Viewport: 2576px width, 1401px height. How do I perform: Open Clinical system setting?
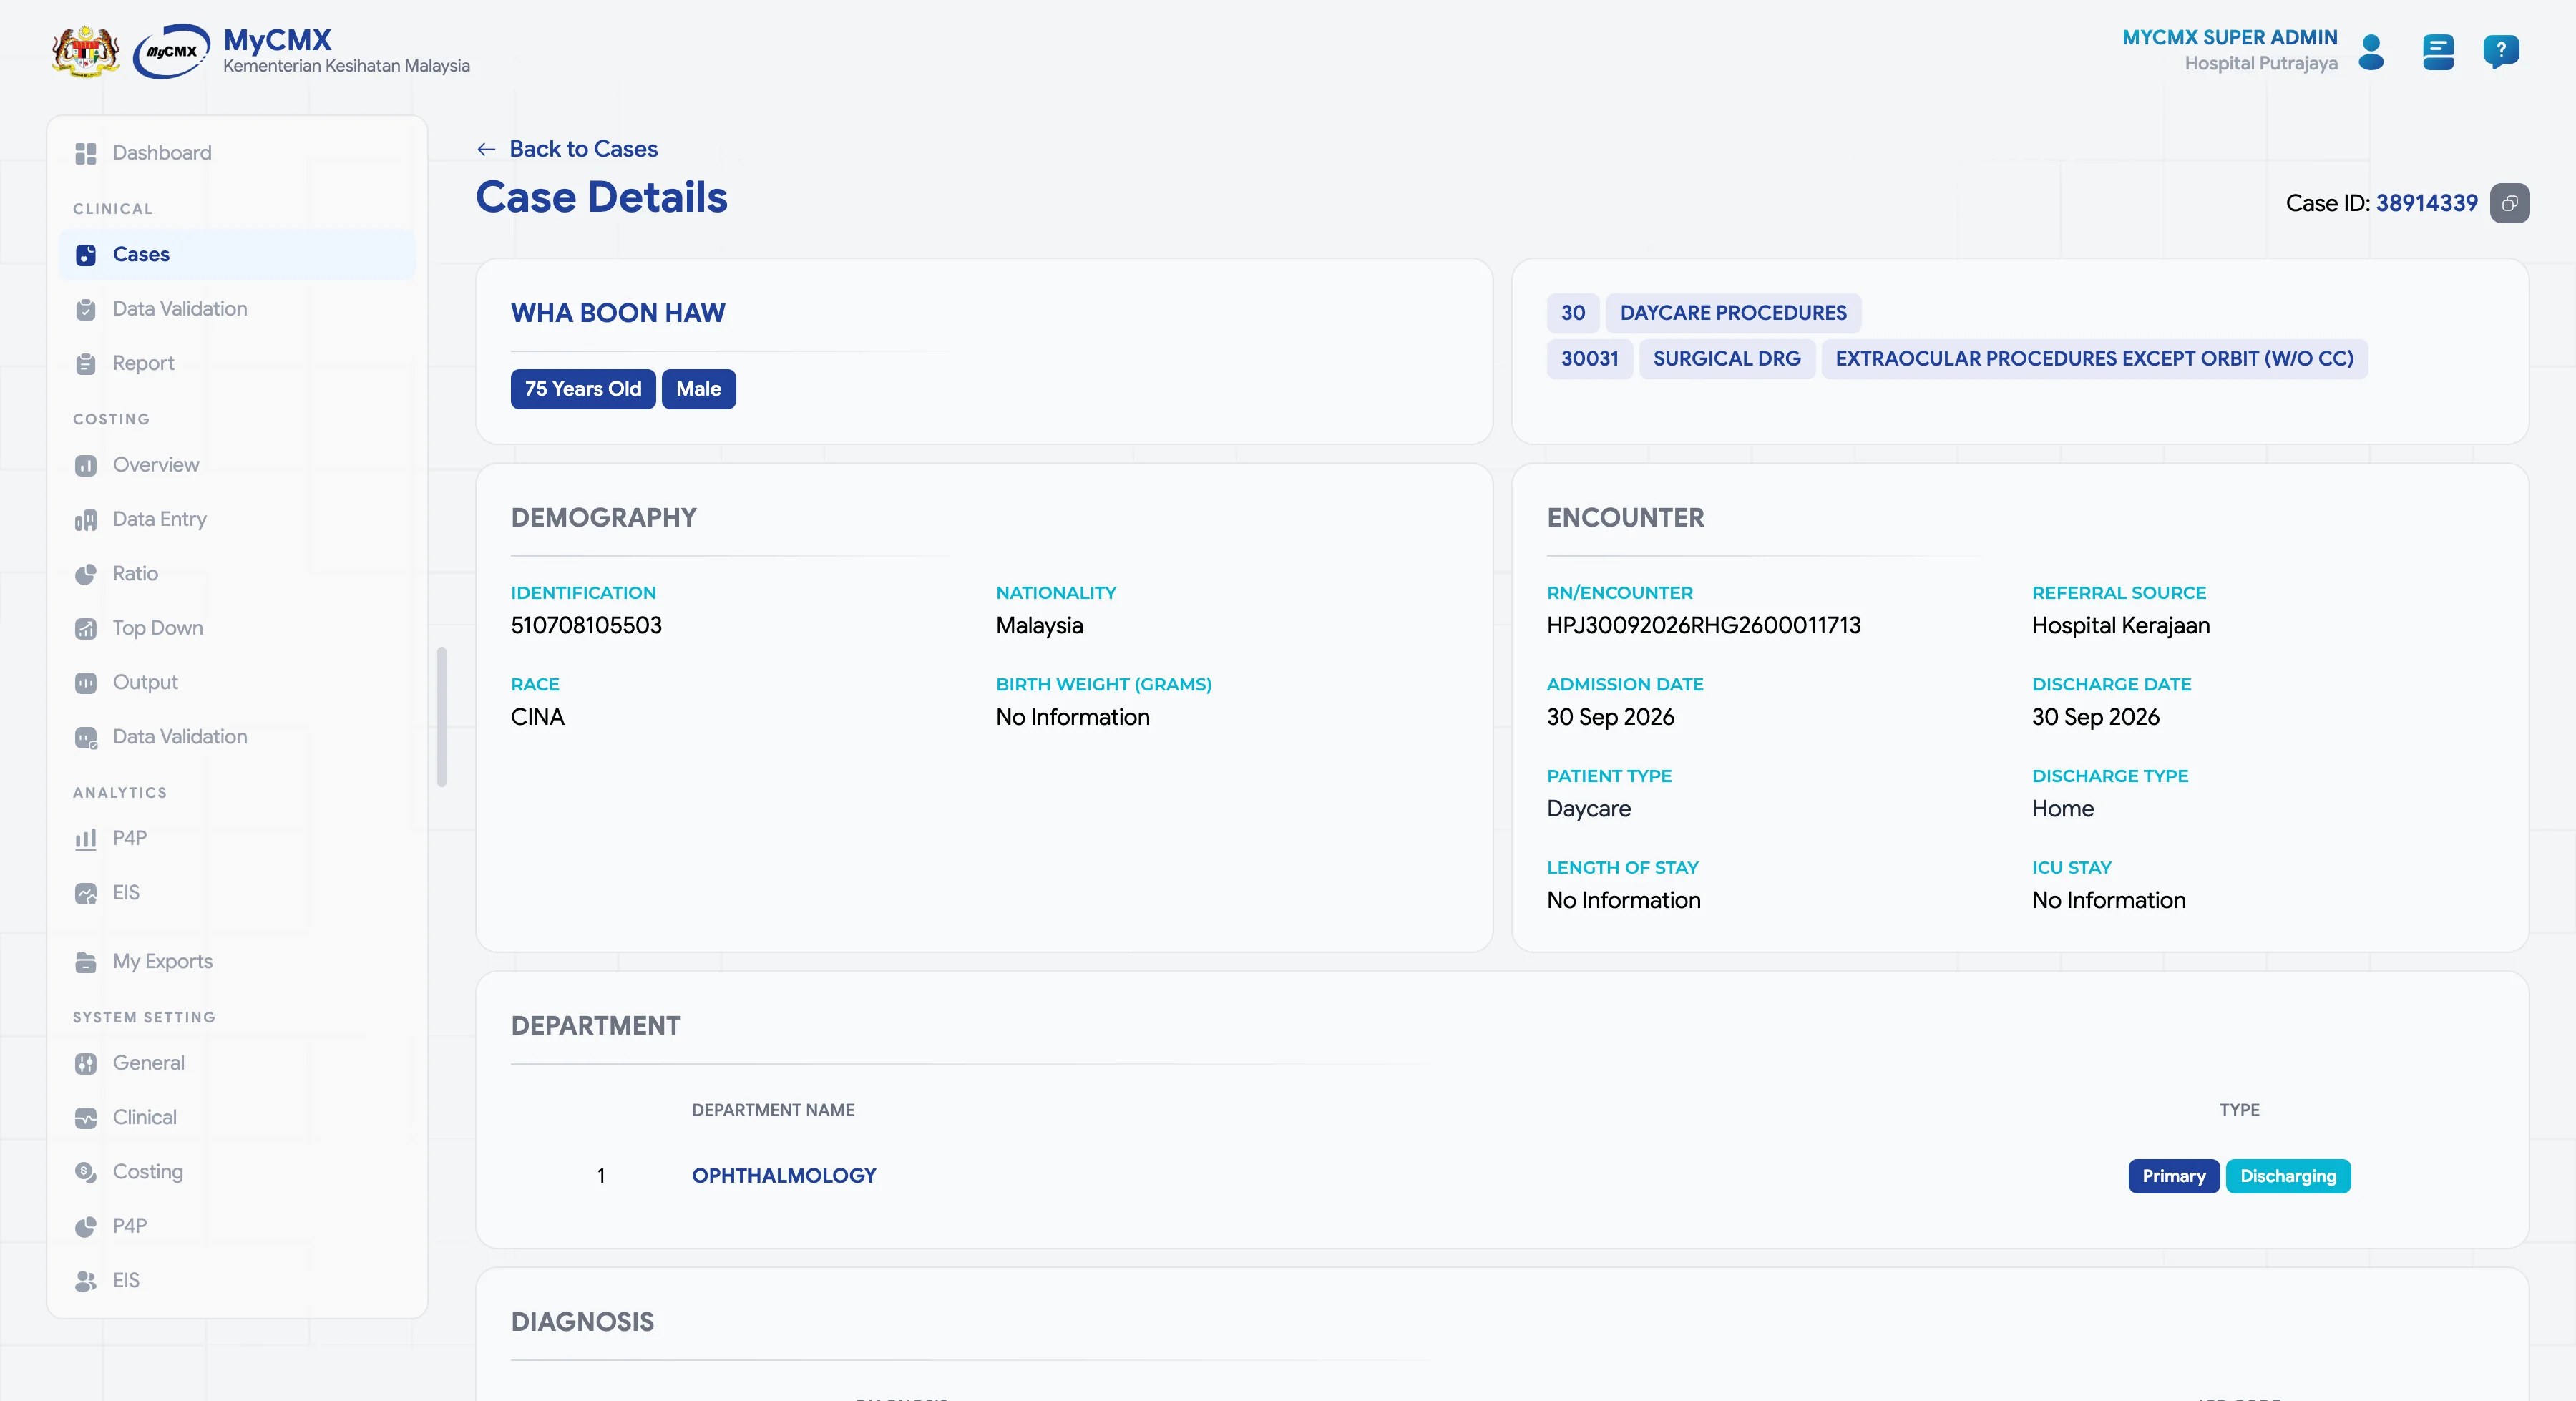[237, 1118]
